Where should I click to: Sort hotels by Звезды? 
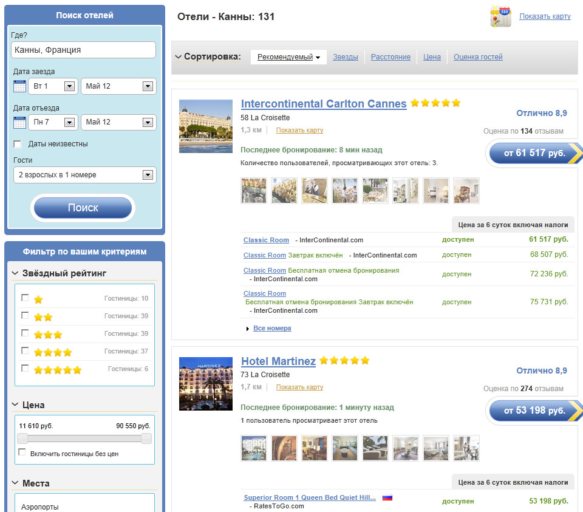pos(345,57)
